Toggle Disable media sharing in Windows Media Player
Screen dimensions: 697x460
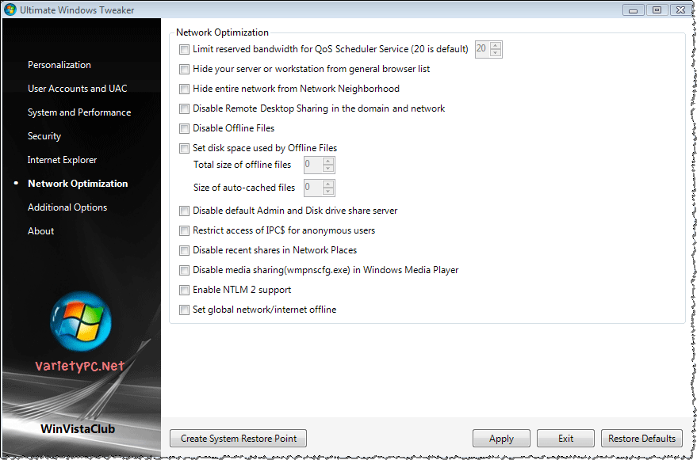point(184,271)
